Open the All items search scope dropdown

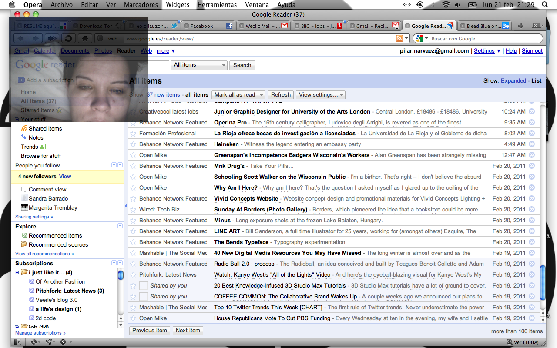200,65
